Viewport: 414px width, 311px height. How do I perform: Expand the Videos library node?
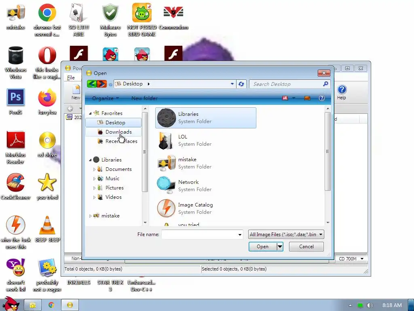point(94,197)
